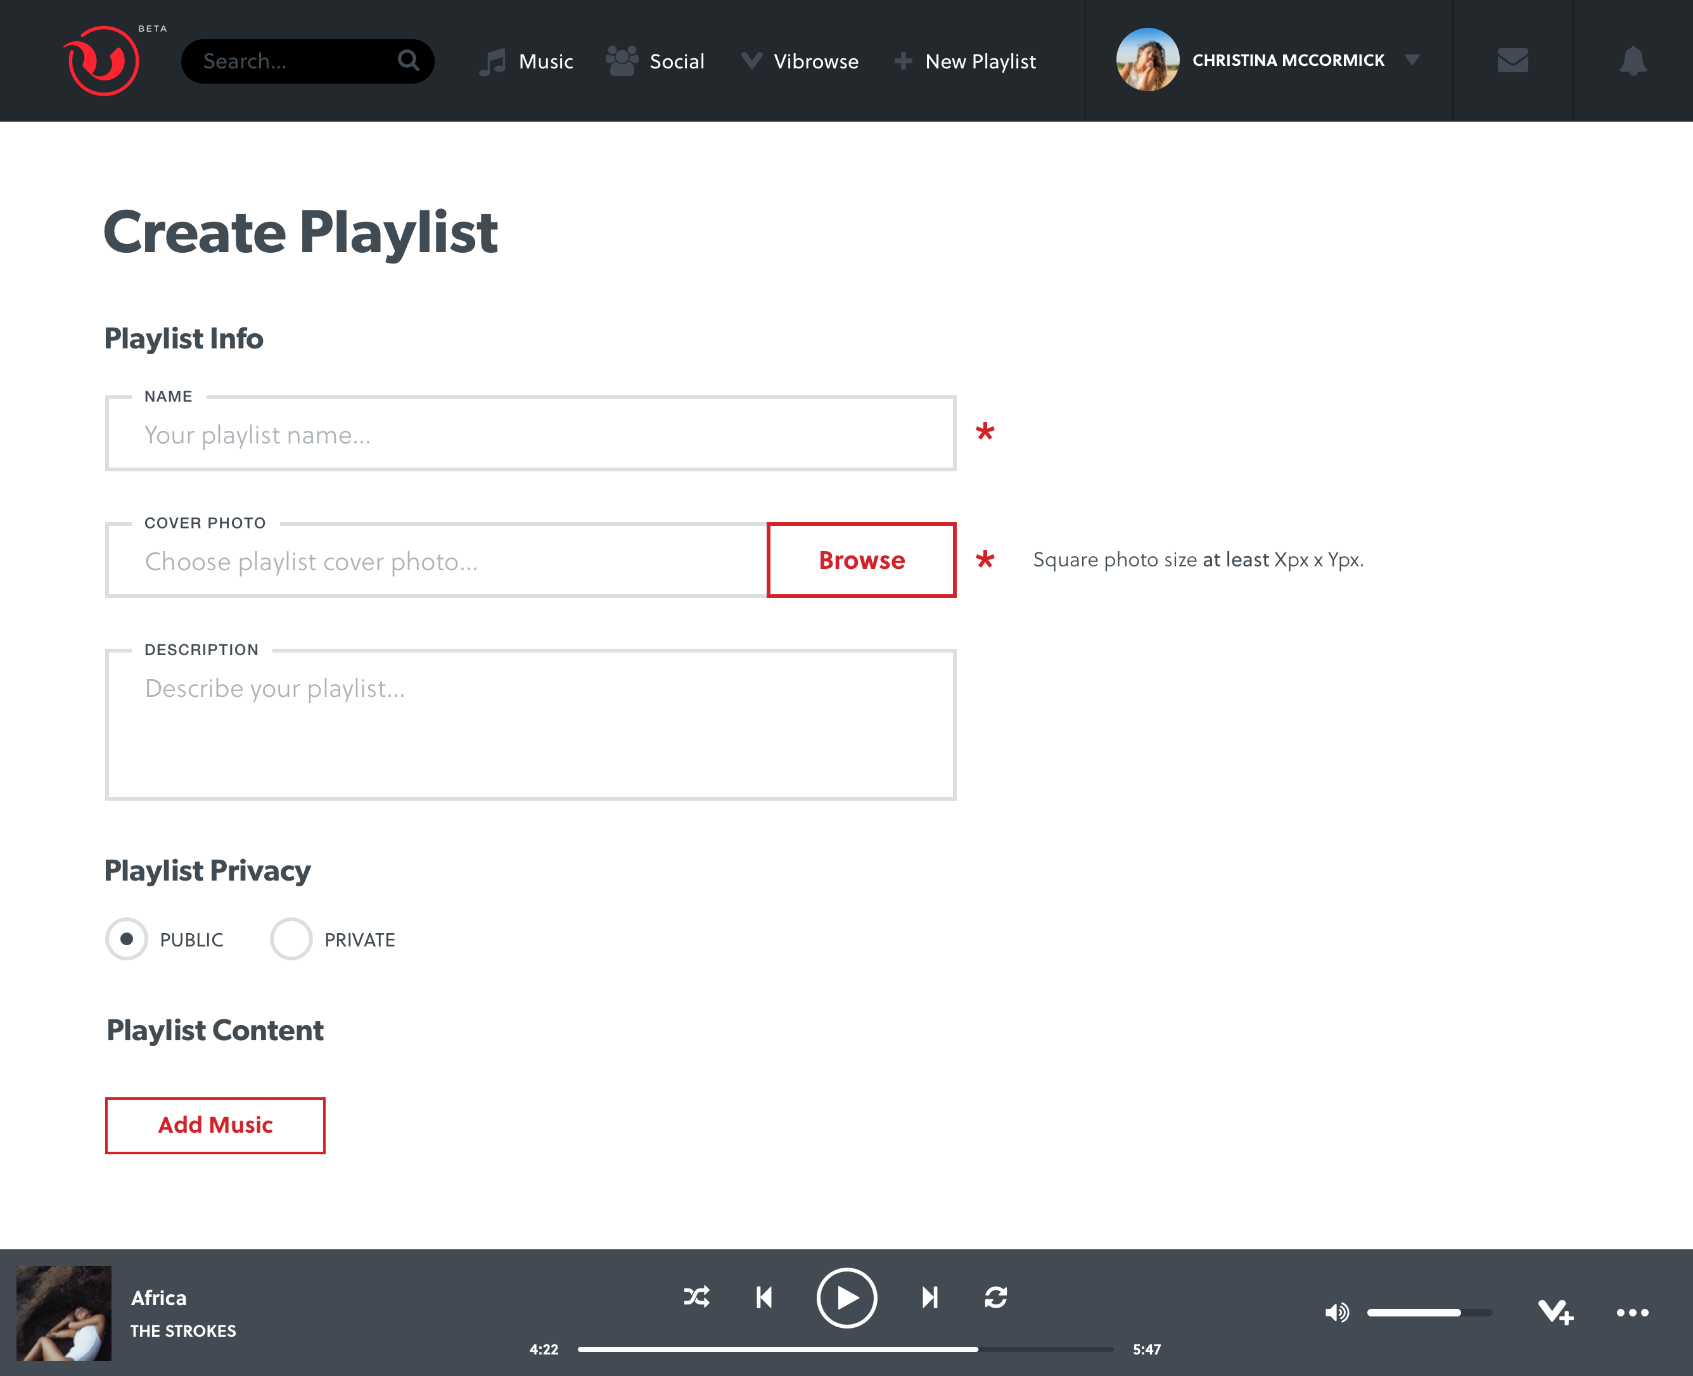
Task: Click the Add Music button
Action: [215, 1124]
